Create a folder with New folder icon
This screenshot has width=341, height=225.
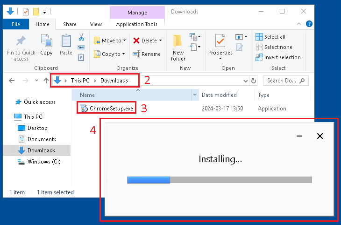click(178, 42)
